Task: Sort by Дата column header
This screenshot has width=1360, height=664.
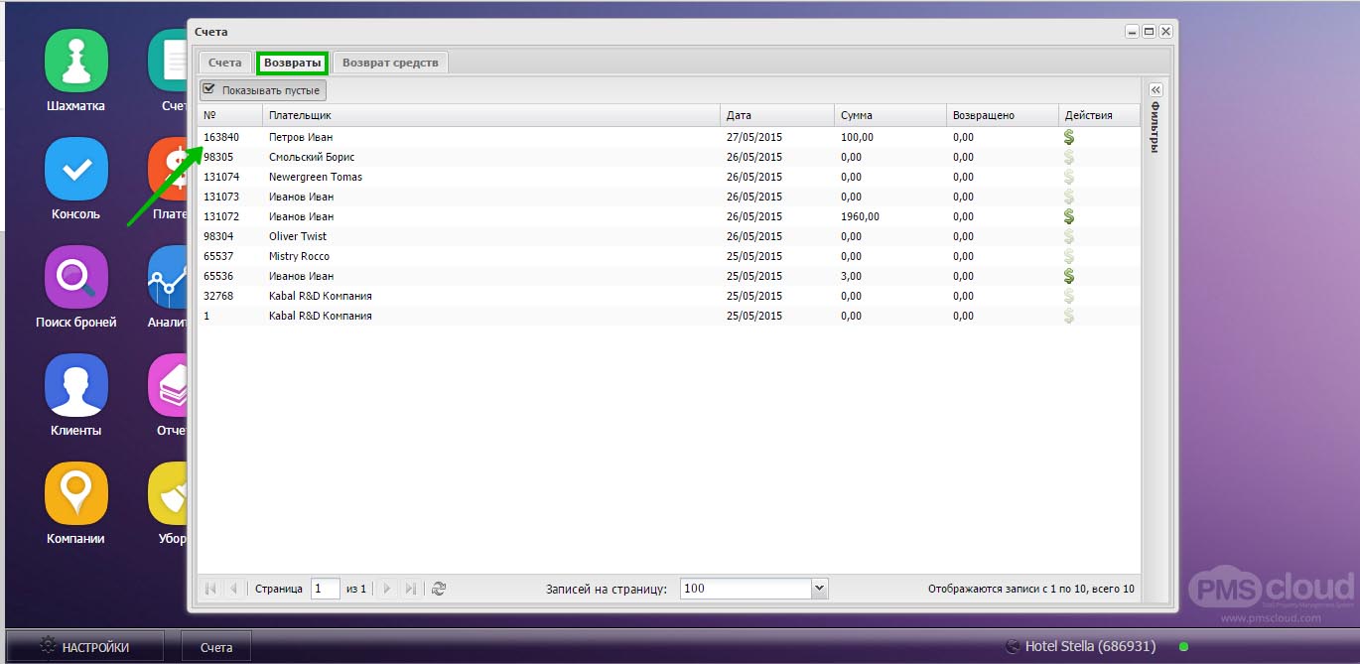Action: click(x=777, y=115)
